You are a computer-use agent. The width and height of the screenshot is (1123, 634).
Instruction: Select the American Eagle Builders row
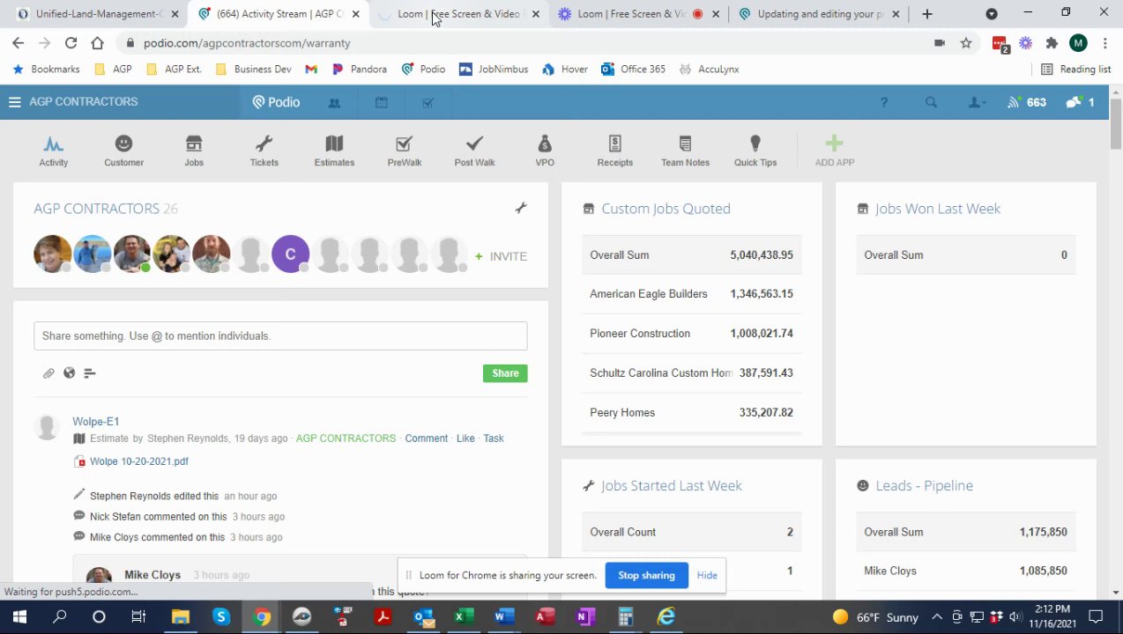click(x=691, y=294)
